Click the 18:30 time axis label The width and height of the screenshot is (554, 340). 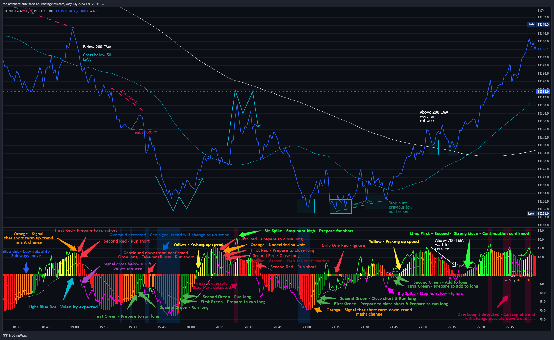pos(17,327)
